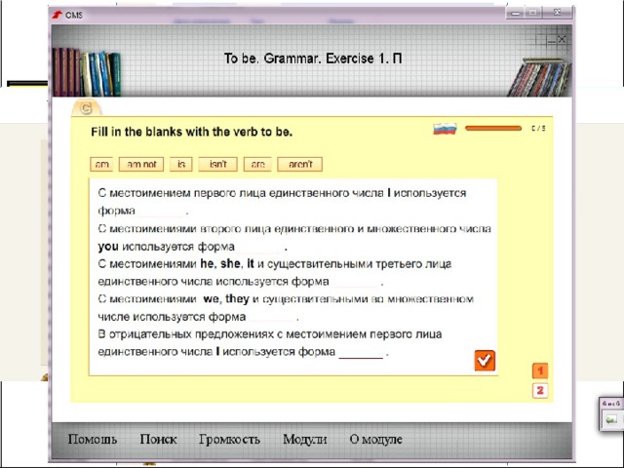Open the Модули menu
This screenshot has width=624, height=468.
point(305,439)
